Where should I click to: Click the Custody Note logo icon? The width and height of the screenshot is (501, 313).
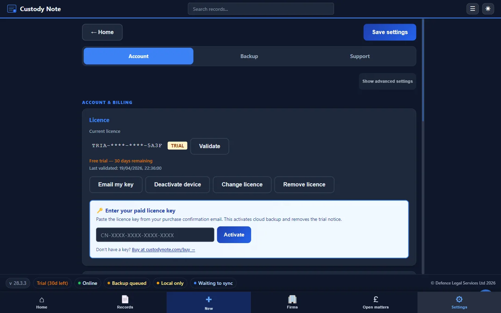coord(12,9)
